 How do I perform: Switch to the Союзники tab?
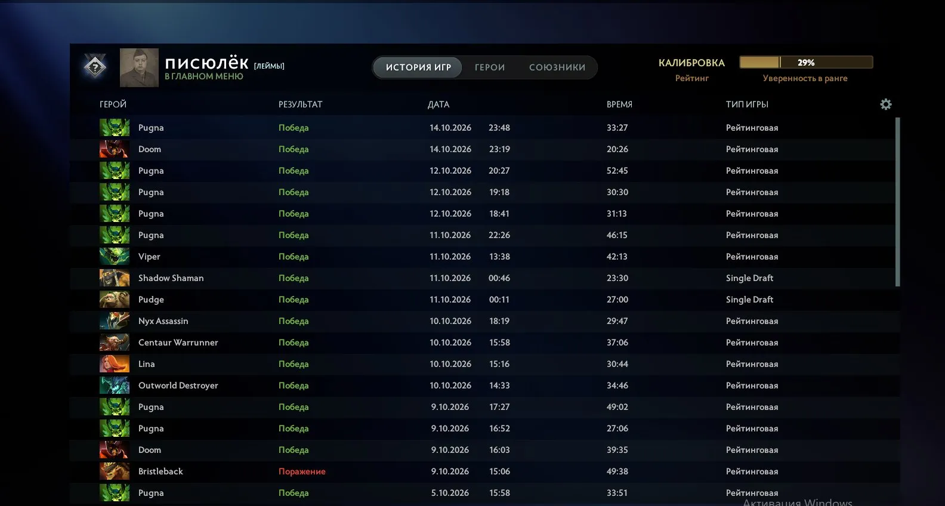tap(557, 67)
